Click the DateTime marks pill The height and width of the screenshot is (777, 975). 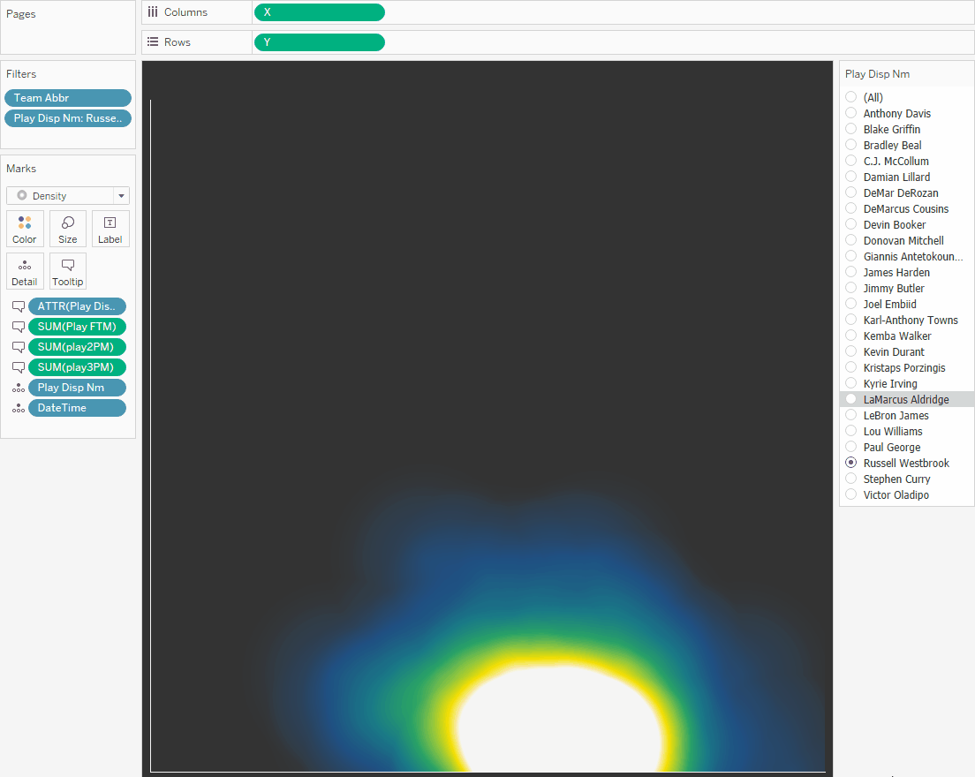tap(77, 408)
